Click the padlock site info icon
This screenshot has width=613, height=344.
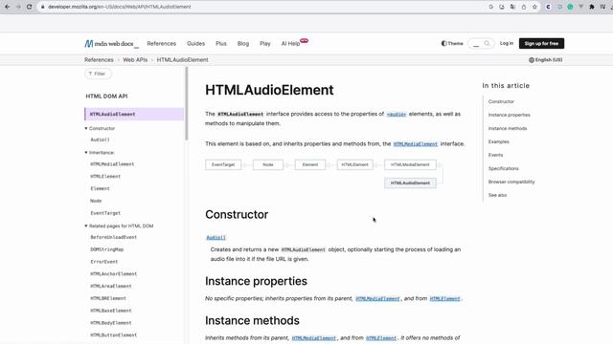43,7
